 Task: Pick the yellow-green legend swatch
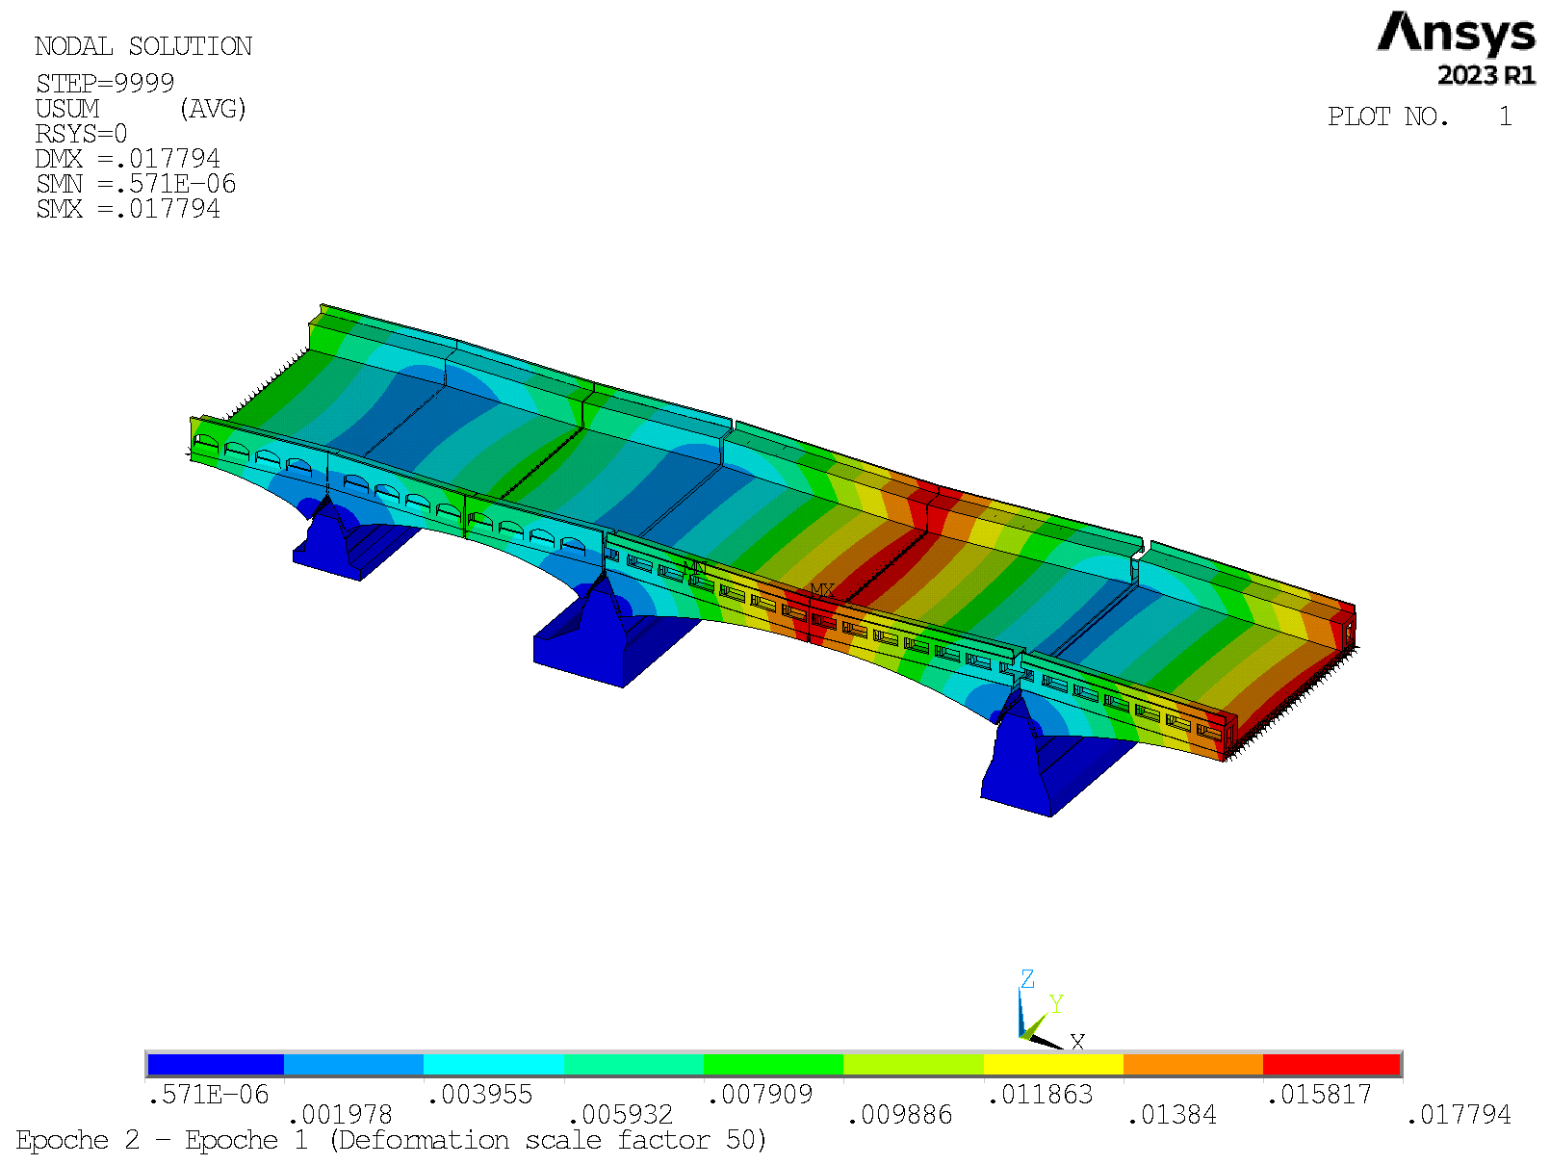click(914, 1064)
